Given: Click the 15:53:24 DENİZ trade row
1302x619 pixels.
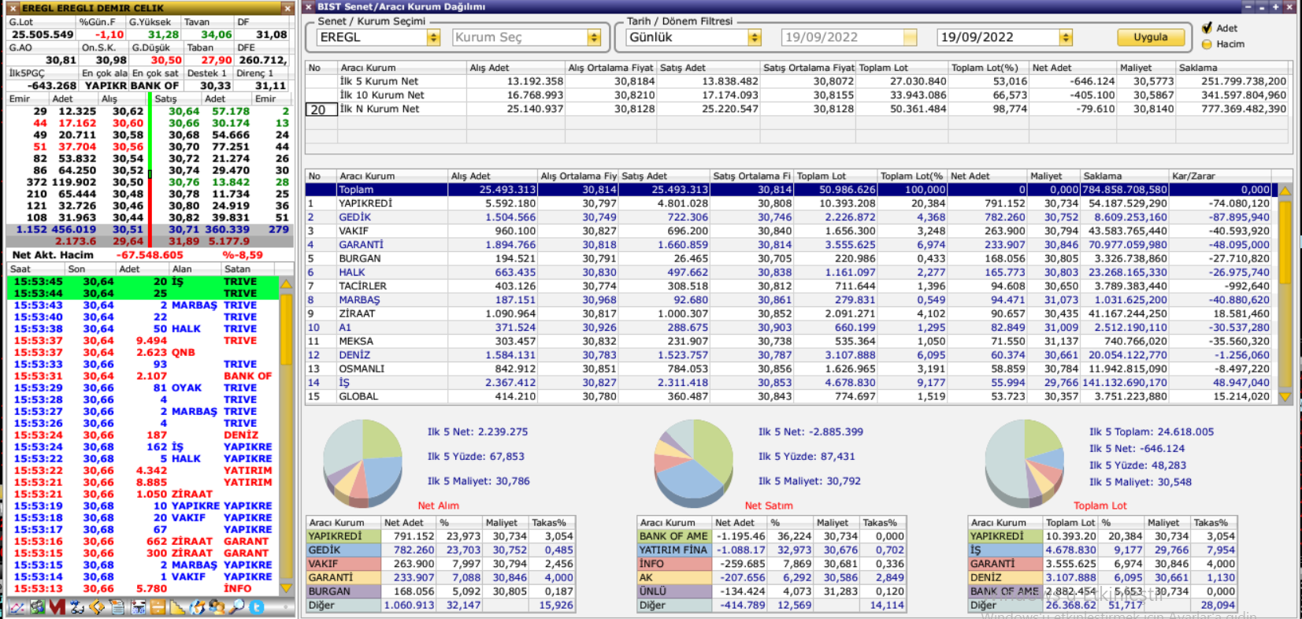Looking at the screenshot, I should click(x=143, y=436).
